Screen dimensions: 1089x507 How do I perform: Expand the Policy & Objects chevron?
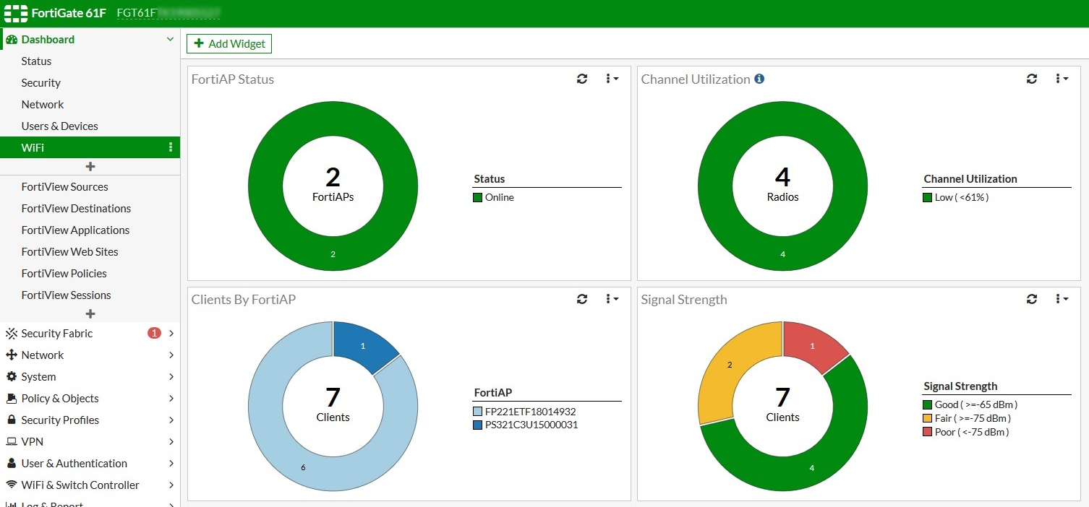171,399
